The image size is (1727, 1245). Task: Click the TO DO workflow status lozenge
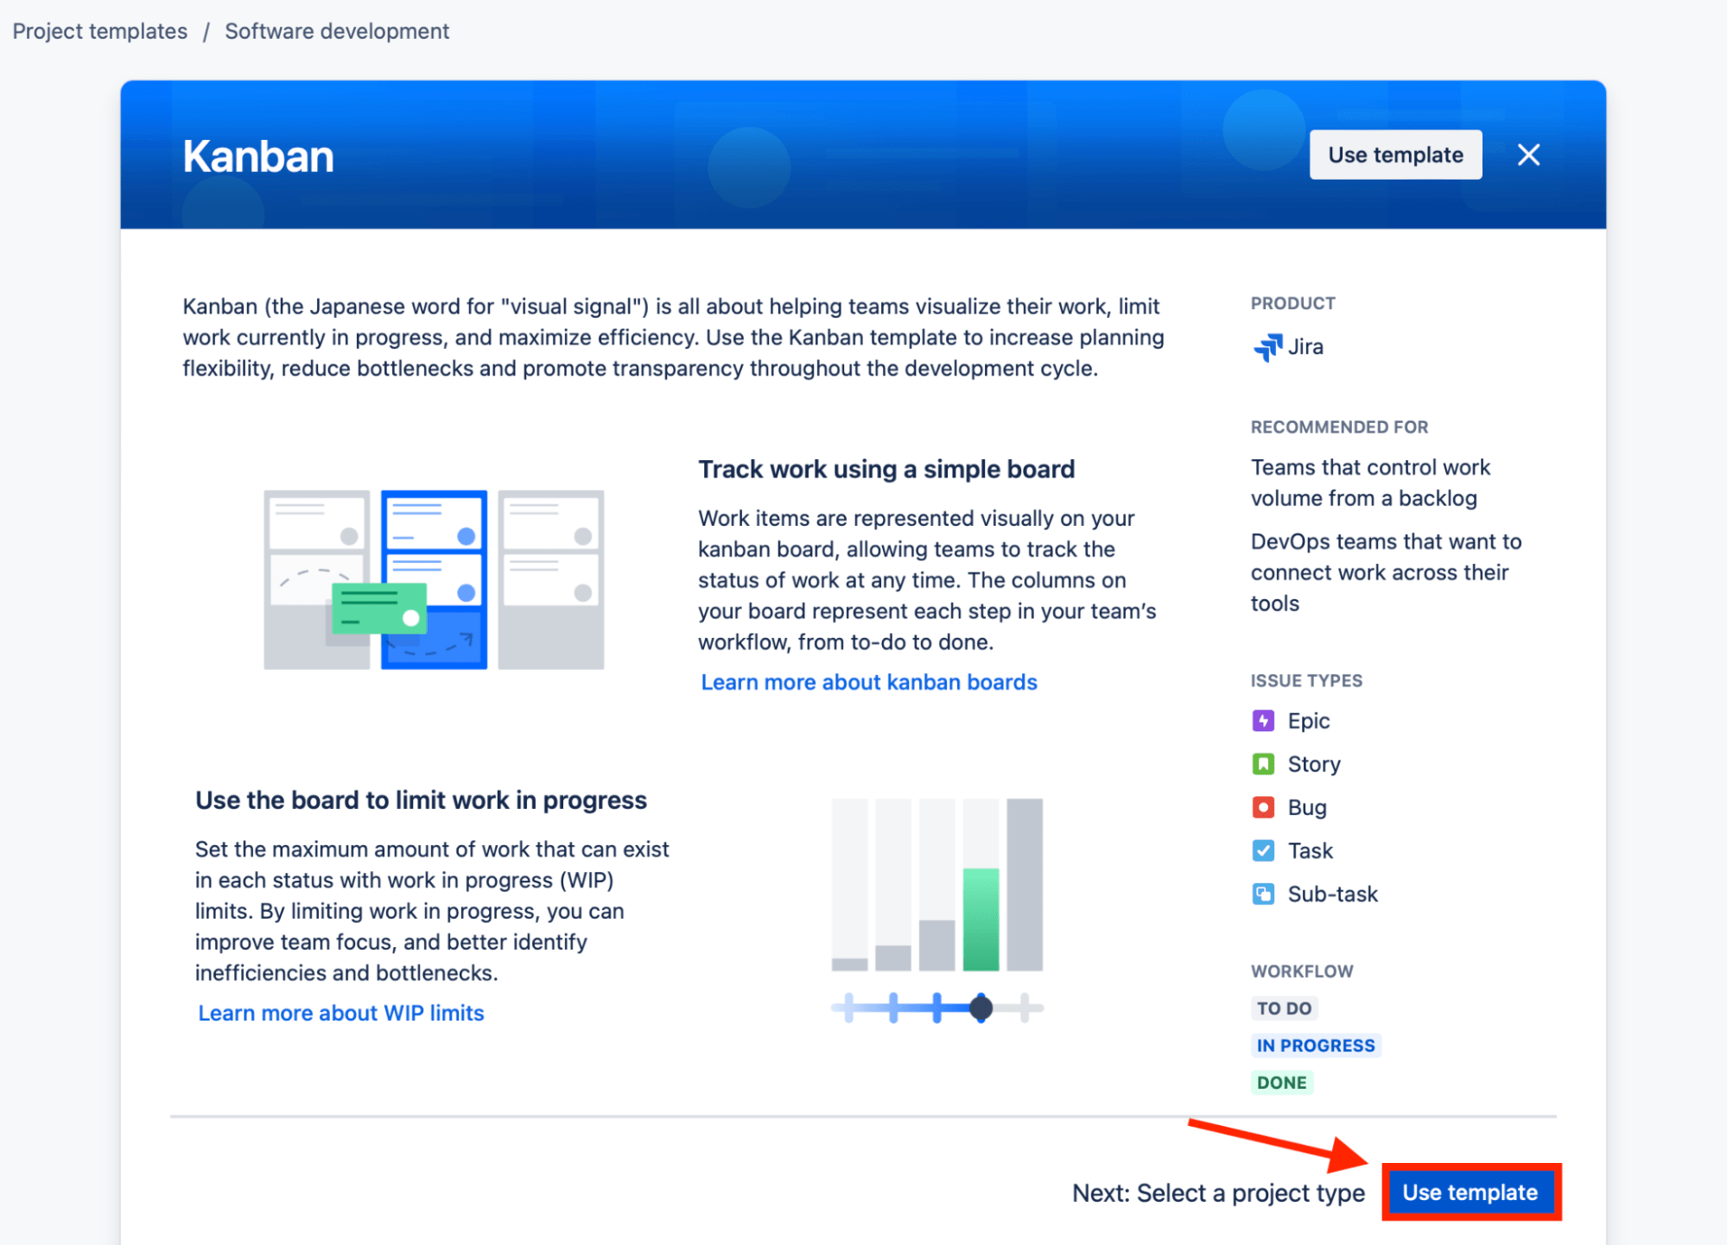pyautogui.click(x=1284, y=1008)
